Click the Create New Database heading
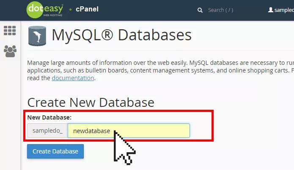Screen dimensions: 294x170 (x=91, y=103)
